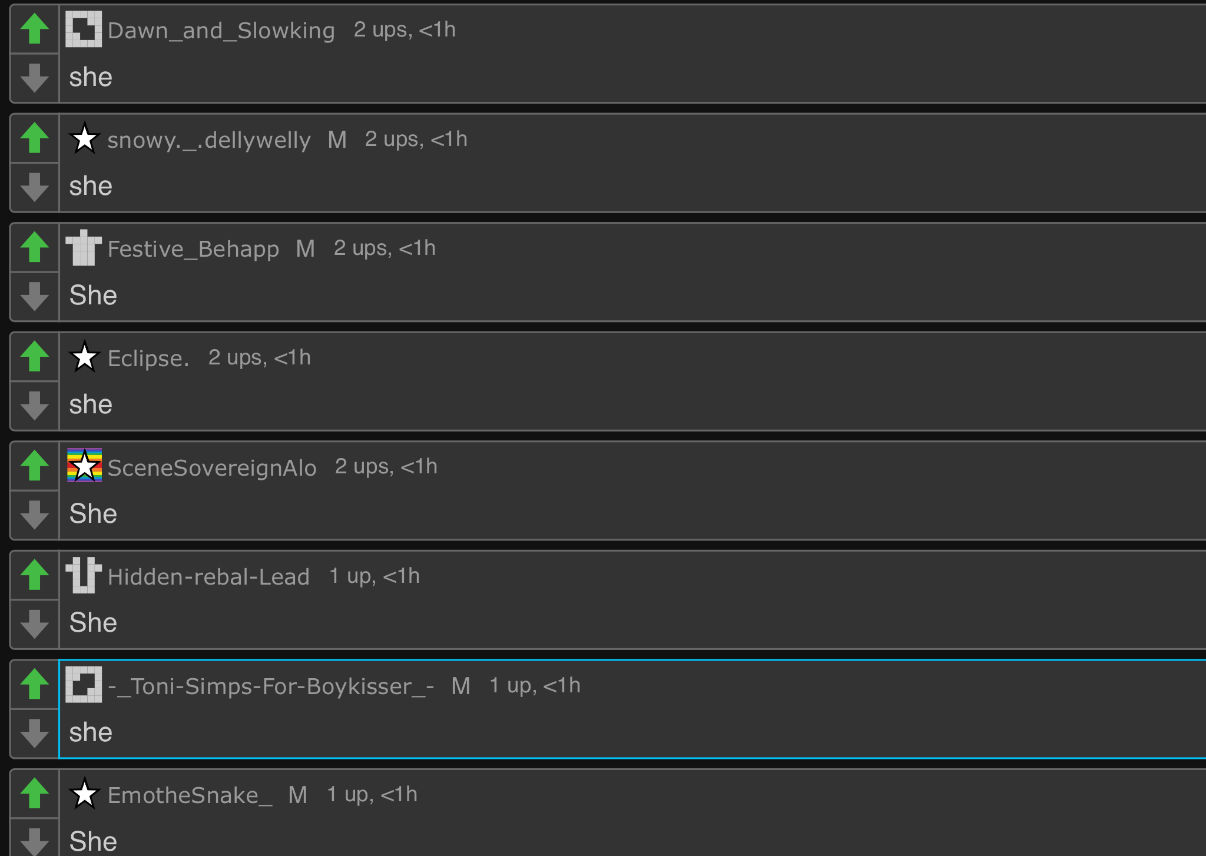Upvote Eclipse.'s comment
Image resolution: width=1206 pixels, height=856 pixels.
click(34, 357)
